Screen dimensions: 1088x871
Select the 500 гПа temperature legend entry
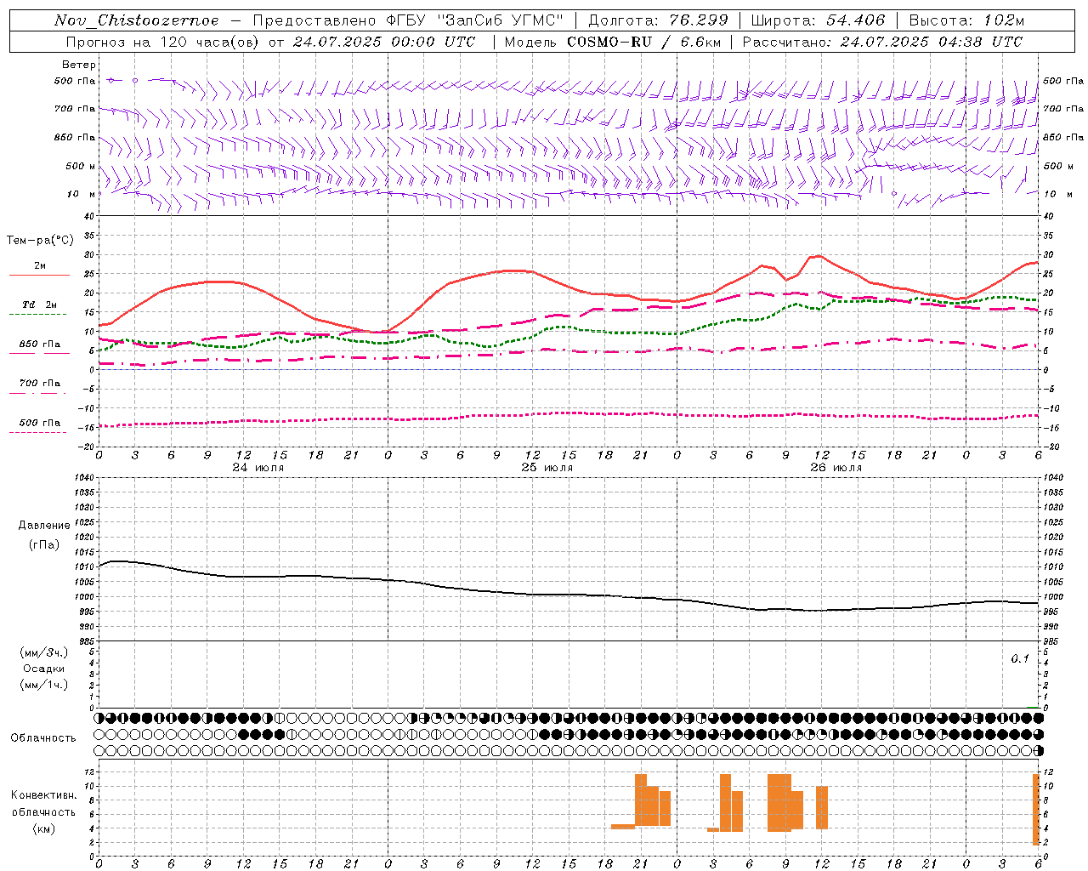(x=40, y=423)
